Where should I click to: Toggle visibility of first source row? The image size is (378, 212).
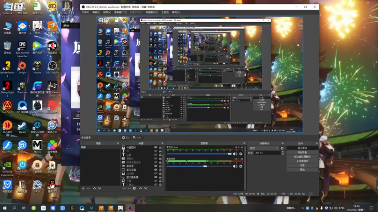[x=155, y=147]
